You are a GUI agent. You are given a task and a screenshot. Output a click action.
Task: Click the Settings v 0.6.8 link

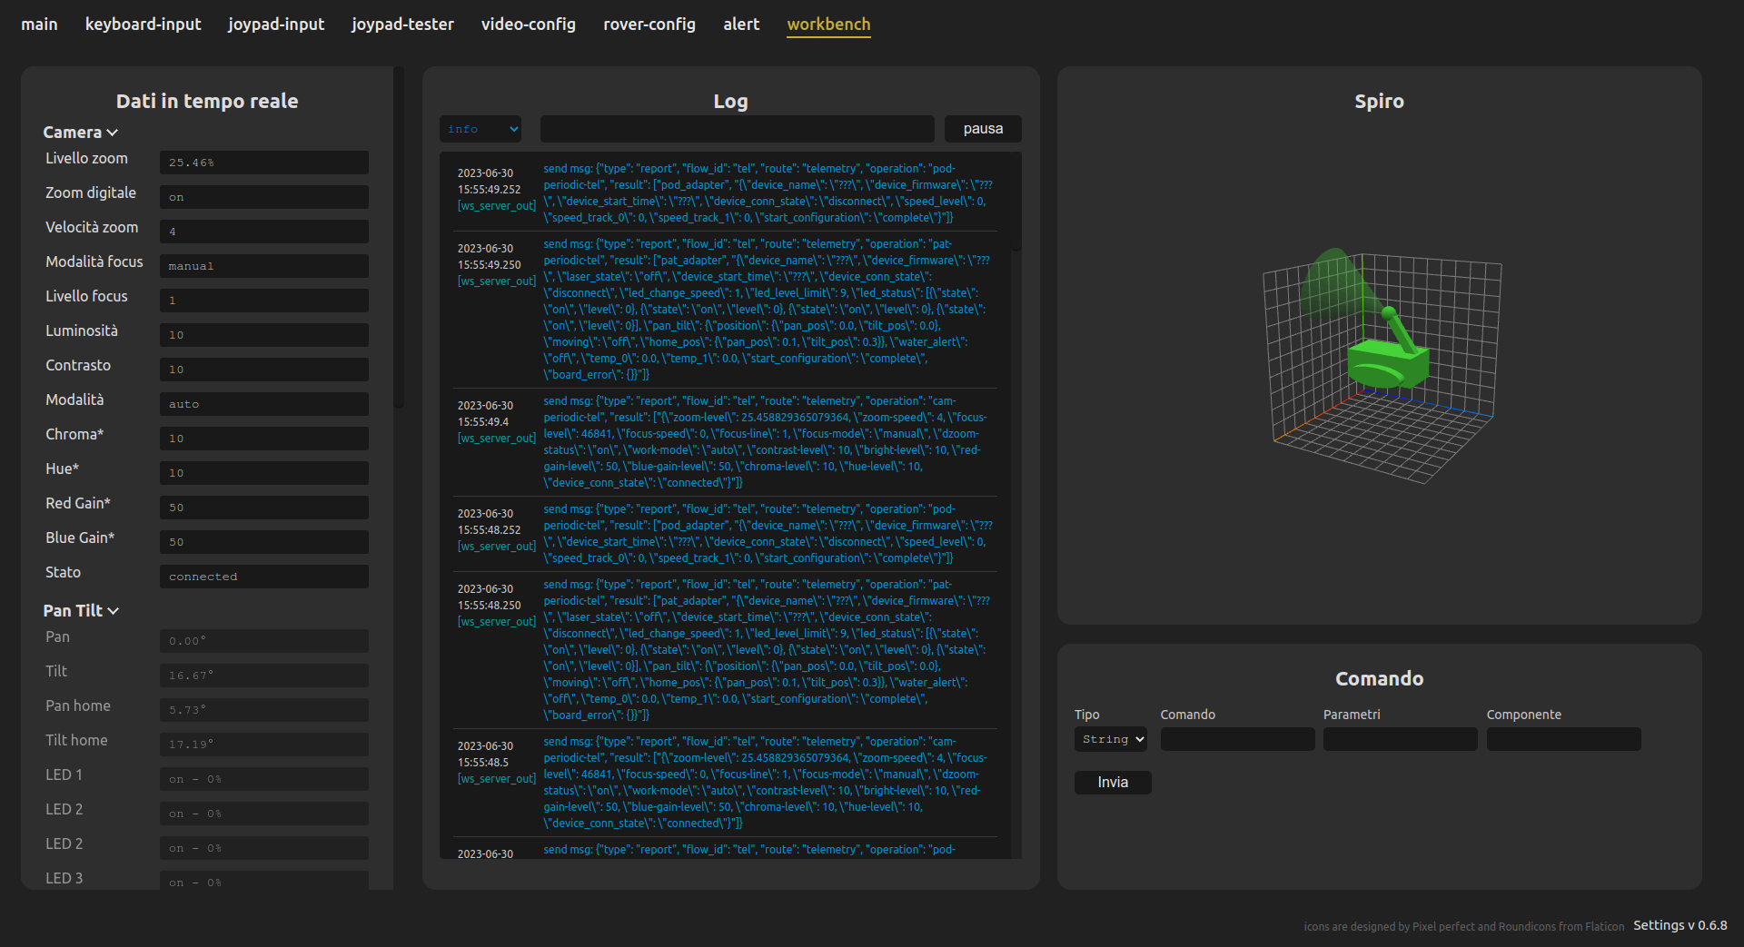tap(1680, 925)
